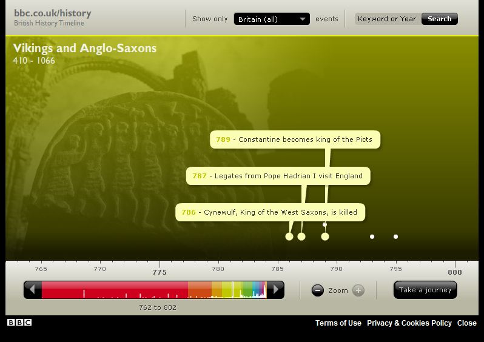Click the yellow dot marker for 786

click(289, 236)
